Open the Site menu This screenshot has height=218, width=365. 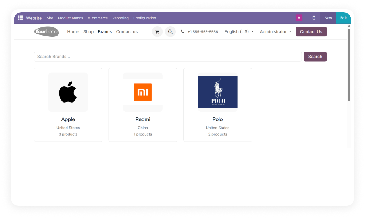pos(50,18)
